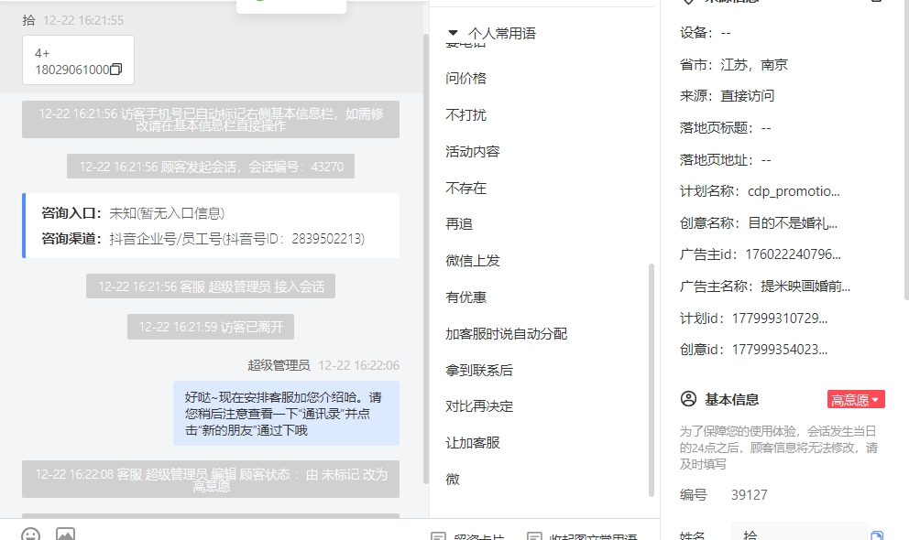Click the 创意id value

click(x=780, y=349)
